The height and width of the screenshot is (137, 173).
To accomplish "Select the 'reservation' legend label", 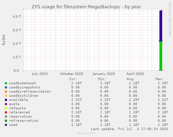I will point(21,117).
